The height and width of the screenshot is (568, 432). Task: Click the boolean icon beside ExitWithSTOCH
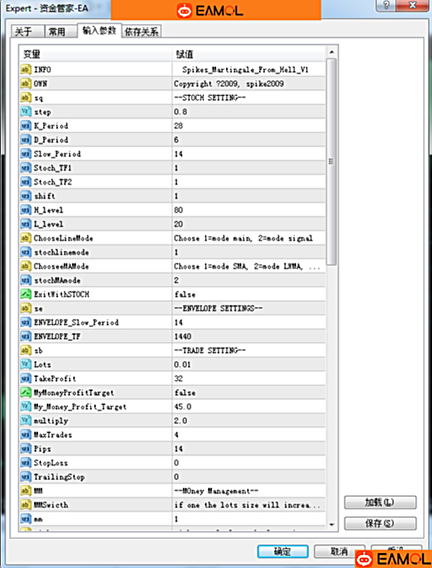pos(27,294)
